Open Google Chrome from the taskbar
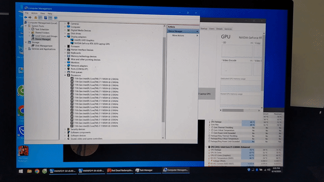Screen dimensions: 324x182 (x=37, y=171)
